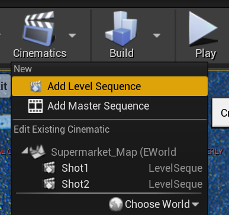Click the Play triangle icon
This screenshot has width=229, height=215.
click(203, 28)
